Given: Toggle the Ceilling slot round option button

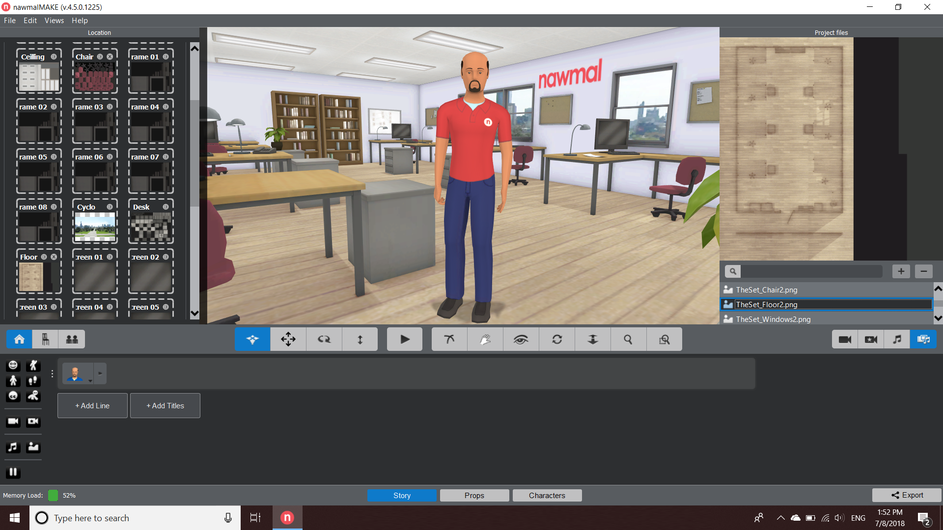Looking at the screenshot, I should (54, 56).
